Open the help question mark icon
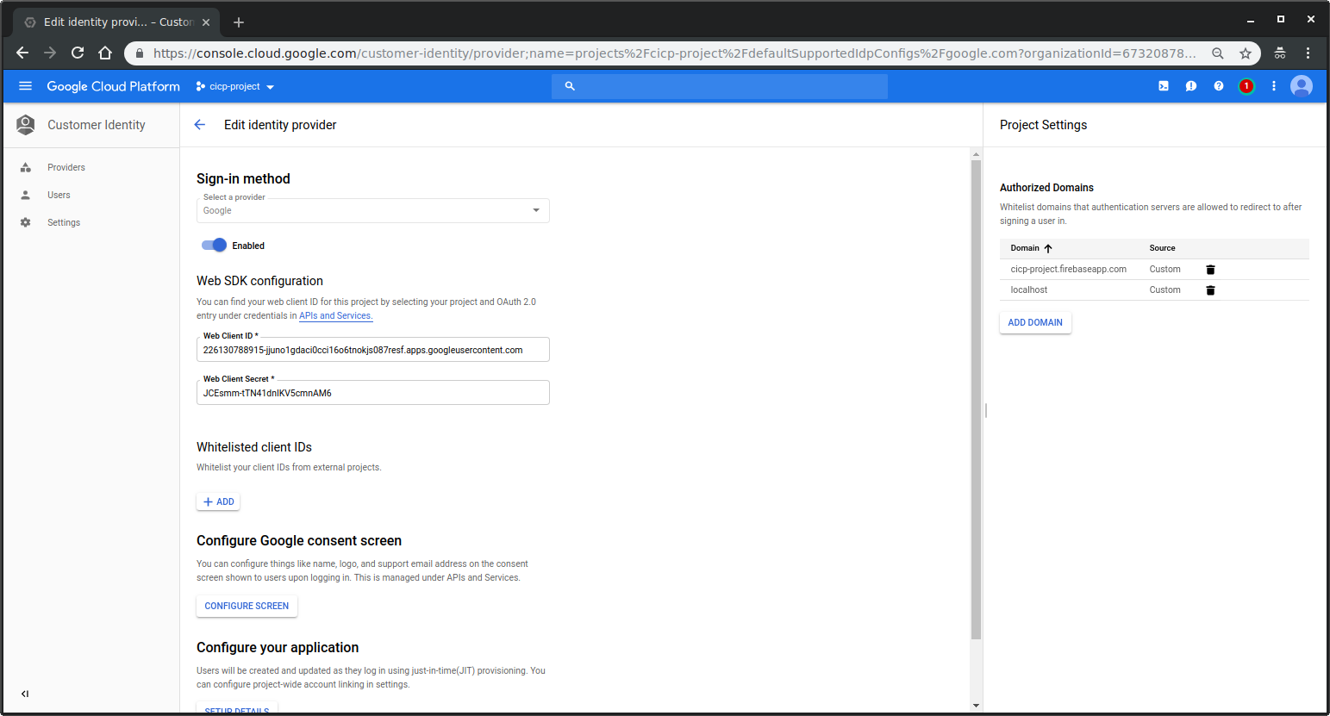 pyautogui.click(x=1219, y=86)
